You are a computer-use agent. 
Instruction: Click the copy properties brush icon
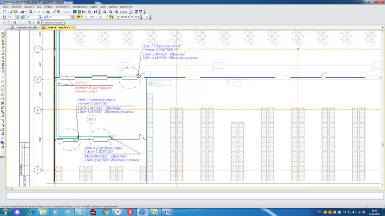[x=54, y=12]
